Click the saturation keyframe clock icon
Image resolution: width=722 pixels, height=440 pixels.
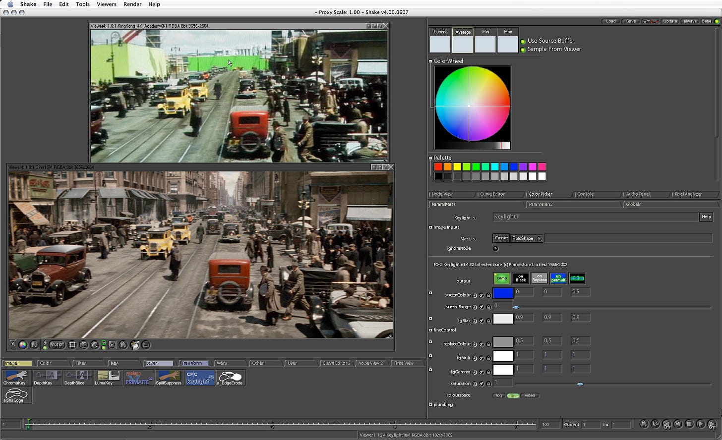click(x=475, y=384)
